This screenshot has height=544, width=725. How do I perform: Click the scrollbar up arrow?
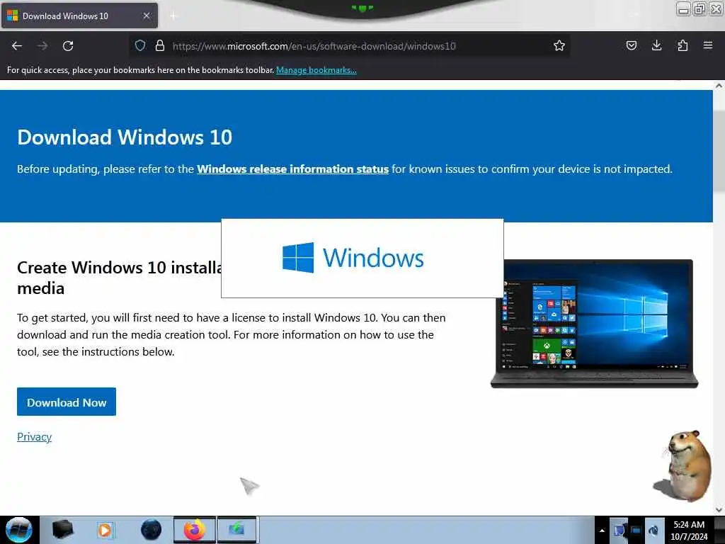[x=719, y=86]
